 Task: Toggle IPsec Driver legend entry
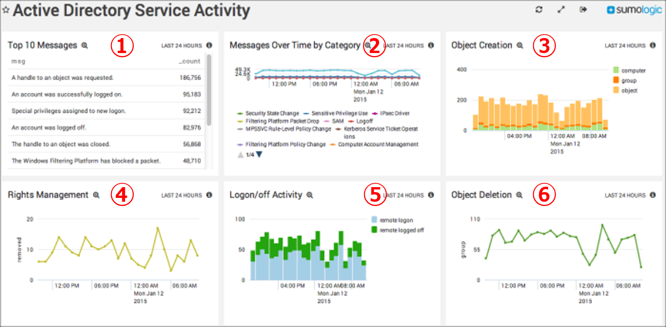(x=391, y=113)
